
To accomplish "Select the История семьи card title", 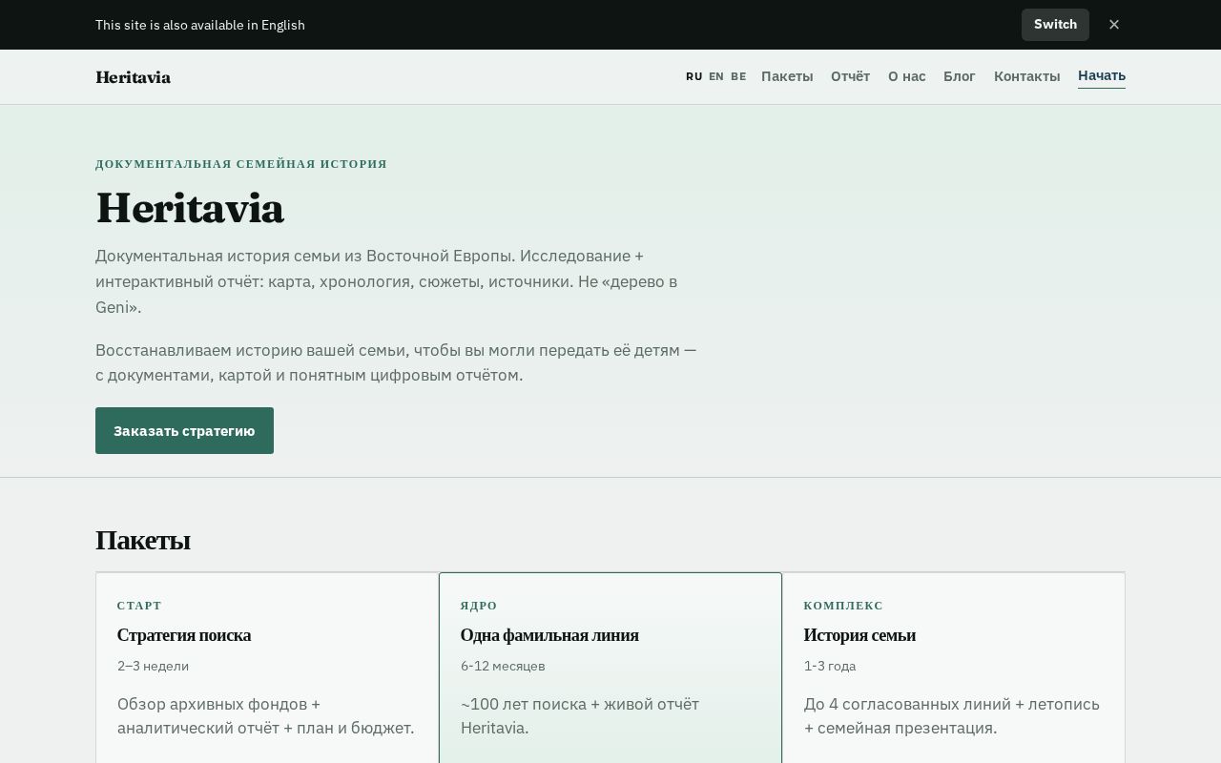I will tap(859, 635).
